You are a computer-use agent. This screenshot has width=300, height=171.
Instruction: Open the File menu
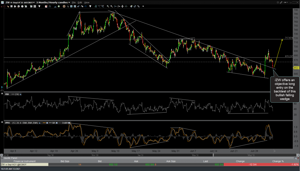point(74,2)
